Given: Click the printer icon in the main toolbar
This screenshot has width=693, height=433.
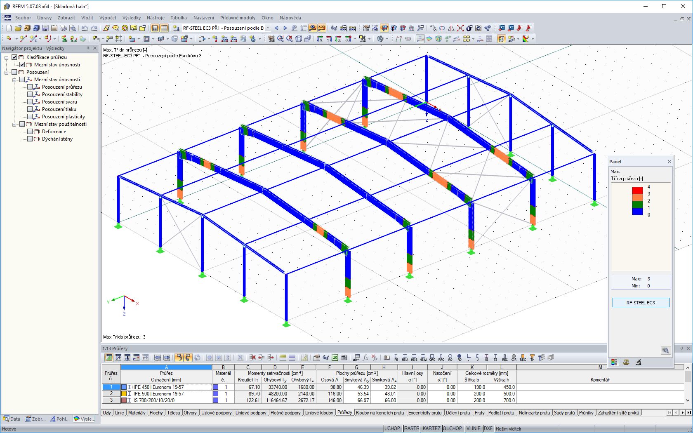Looking at the screenshot, I should pos(63,28).
